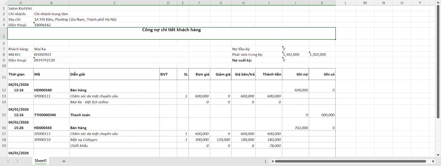Go to next sheet arrow
Screen dimensions: 441x166
pyautogui.click(x=17, y=161)
